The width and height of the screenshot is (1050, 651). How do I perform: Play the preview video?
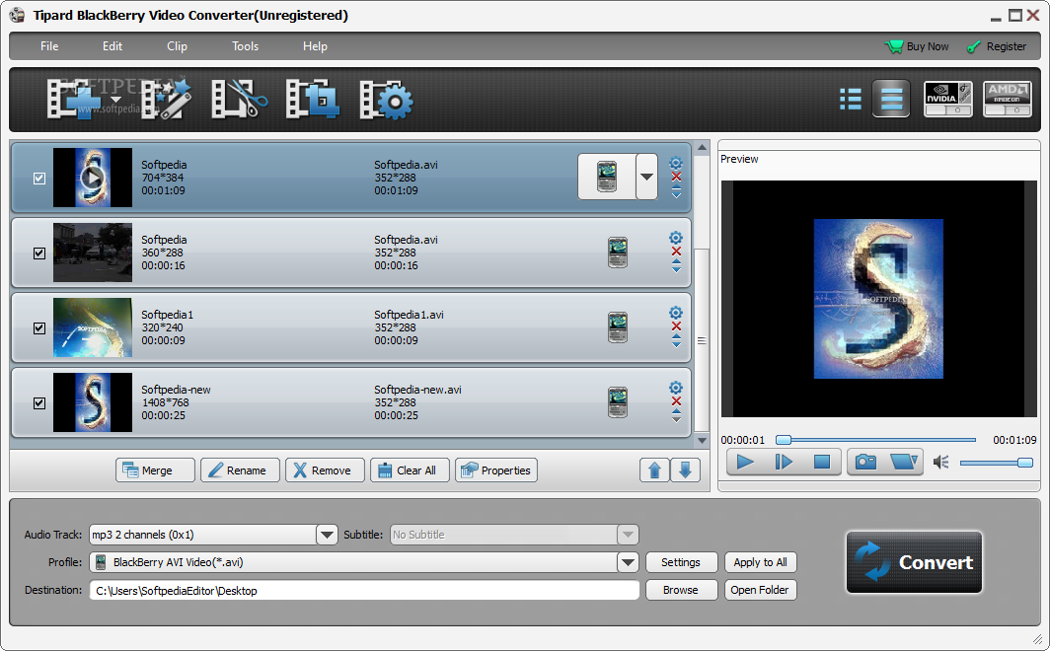coord(745,462)
